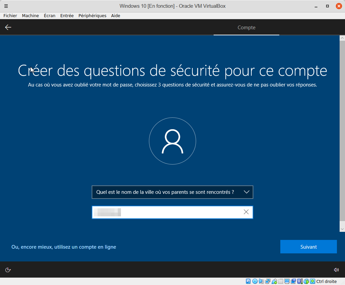Click the green arrow keyboard capture icon
Image resolution: width=345 pixels, height=285 pixels.
pyautogui.click(x=313, y=281)
